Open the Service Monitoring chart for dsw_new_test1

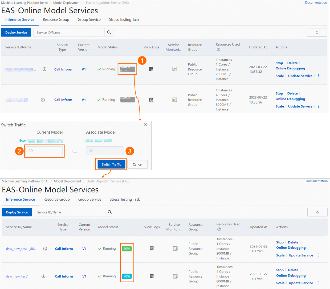point(175,276)
